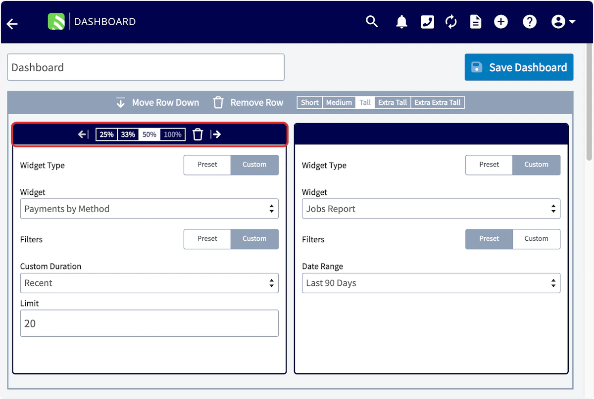
Task: Click Move Row Down
Action: [x=157, y=102]
